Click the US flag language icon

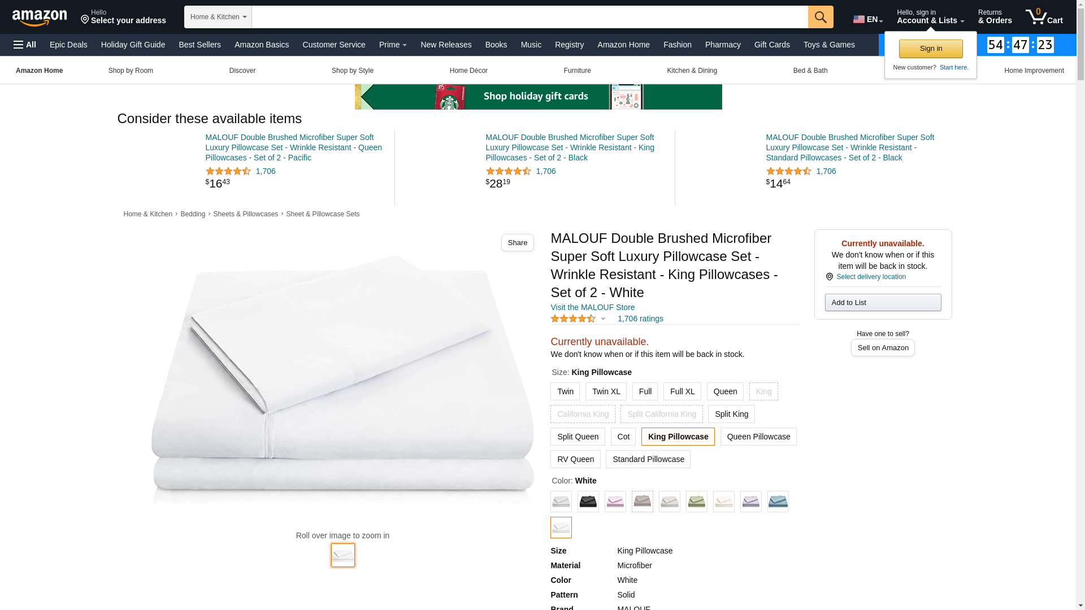(859, 19)
